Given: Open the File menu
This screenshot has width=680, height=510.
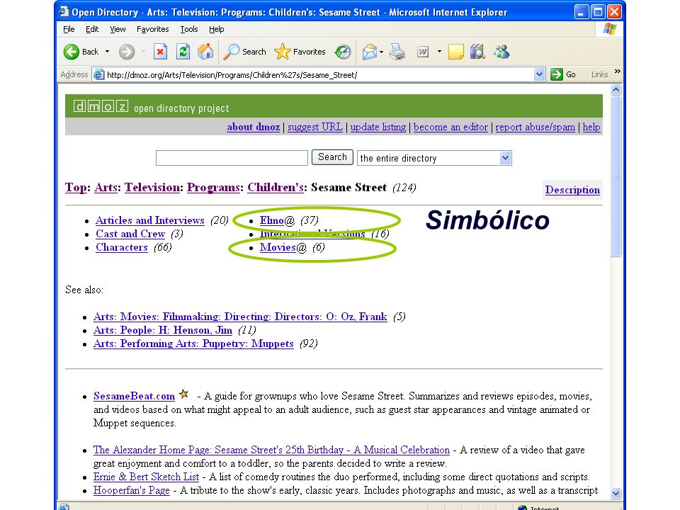Looking at the screenshot, I should [69, 29].
